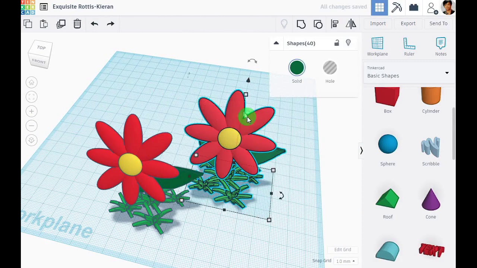The image size is (477, 268).
Task: Open the Notes tool
Action: 441,47
